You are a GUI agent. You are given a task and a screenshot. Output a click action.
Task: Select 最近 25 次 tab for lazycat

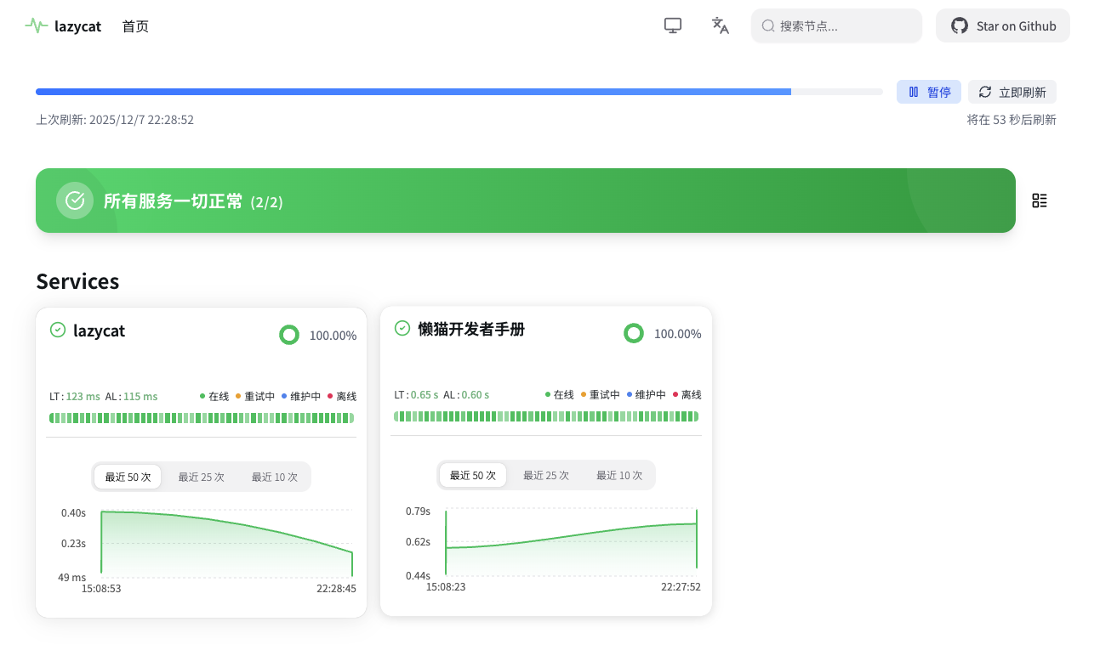pyautogui.click(x=201, y=477)
